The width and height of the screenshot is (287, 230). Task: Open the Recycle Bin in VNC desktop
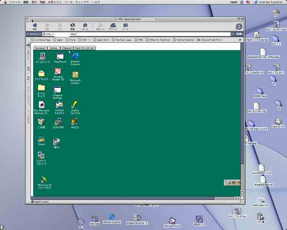coord(41,122)
